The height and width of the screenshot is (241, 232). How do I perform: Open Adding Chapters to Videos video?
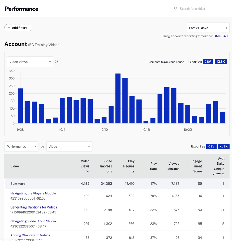[30, 235]
